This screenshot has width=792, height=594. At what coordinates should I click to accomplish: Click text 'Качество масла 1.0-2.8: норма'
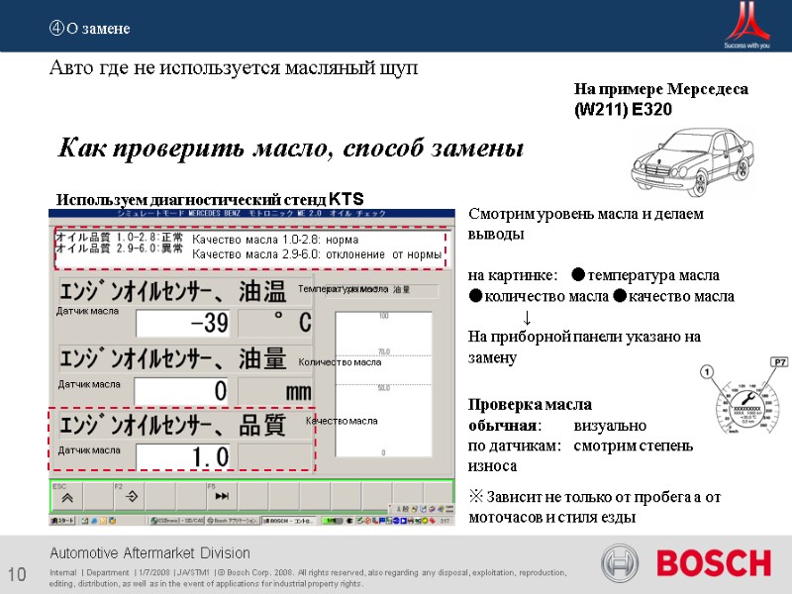pyautogui.click(x=275, y=240)
